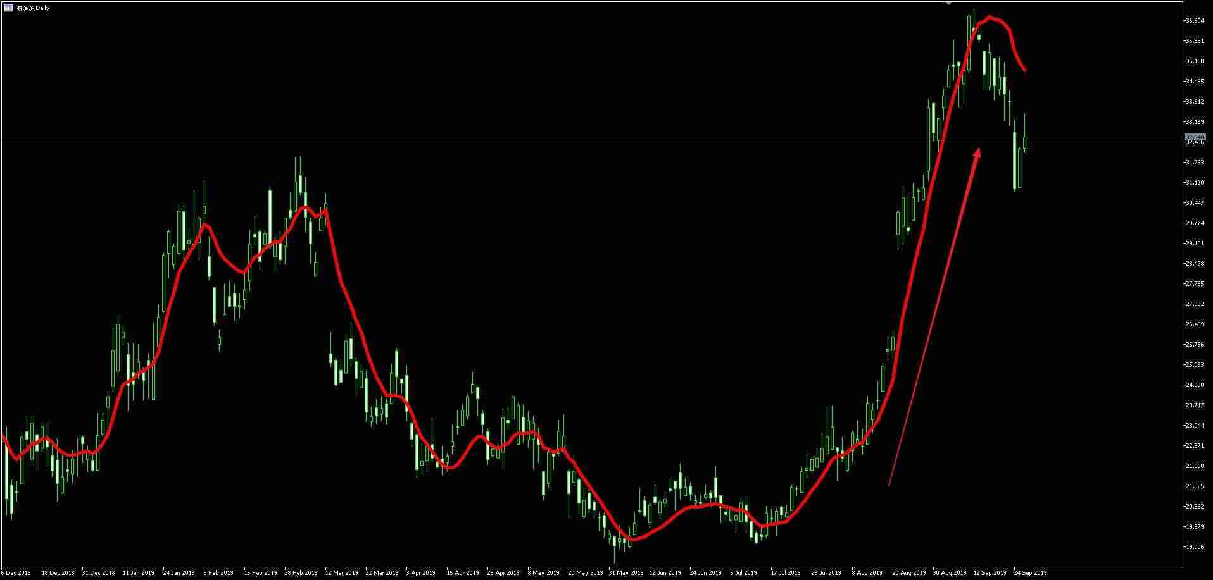Click the 25.736 price level
The height and width of the screenshot is (580, 1213).
[1195, 345]
